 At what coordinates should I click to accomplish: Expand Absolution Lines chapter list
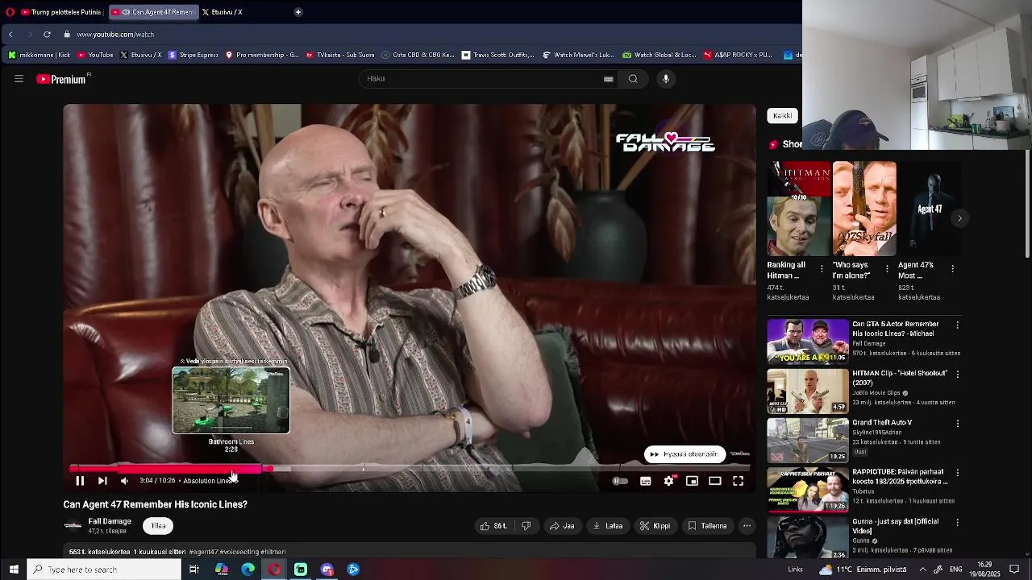point(209,481)
